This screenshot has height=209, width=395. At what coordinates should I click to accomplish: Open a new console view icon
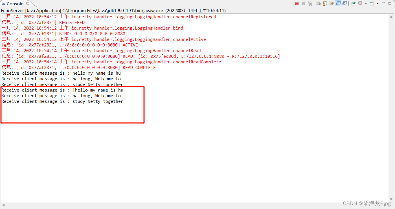click(372, 3)
